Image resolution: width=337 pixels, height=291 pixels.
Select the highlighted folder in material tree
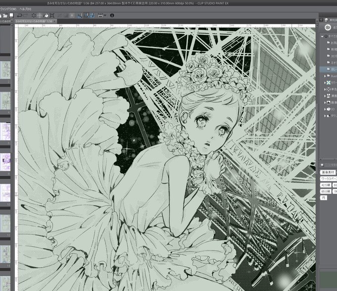pos(329,69)
